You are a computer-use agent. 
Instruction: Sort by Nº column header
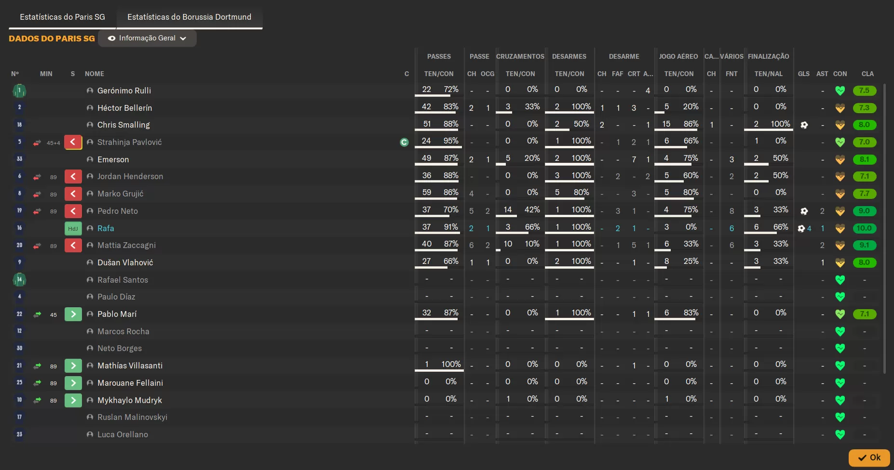(15, 74)
